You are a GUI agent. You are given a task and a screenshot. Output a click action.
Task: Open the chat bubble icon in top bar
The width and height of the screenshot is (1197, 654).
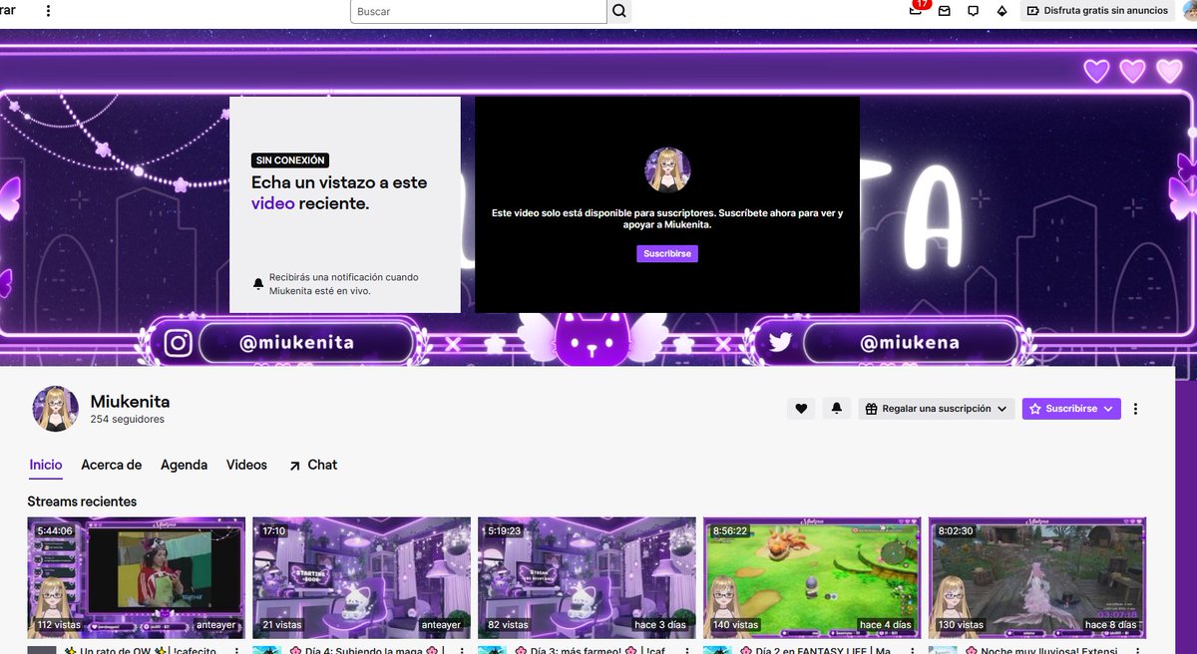974,11
